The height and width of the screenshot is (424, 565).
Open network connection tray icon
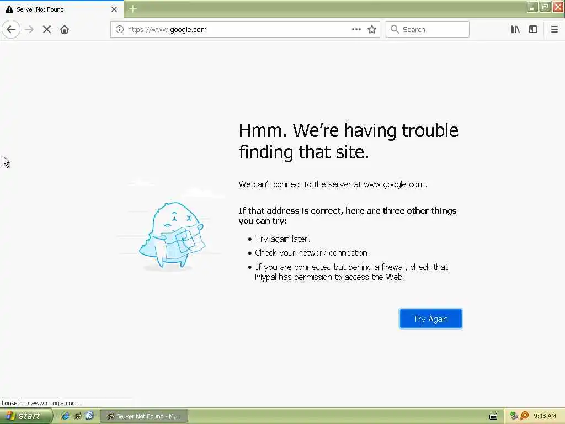(x=514, y=416)
